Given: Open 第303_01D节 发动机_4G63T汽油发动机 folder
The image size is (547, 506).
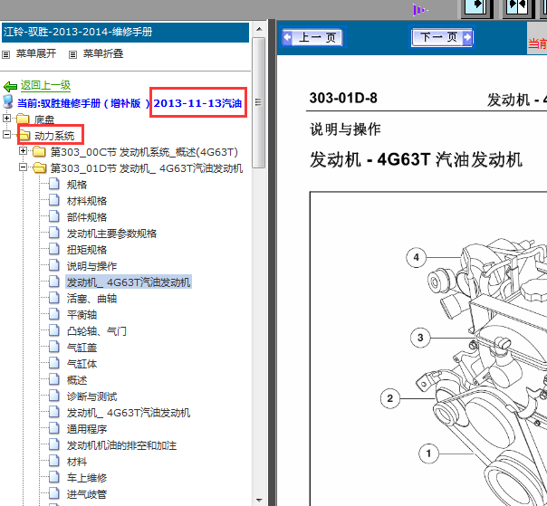Looking at the screenshot, I should point(147,168).
